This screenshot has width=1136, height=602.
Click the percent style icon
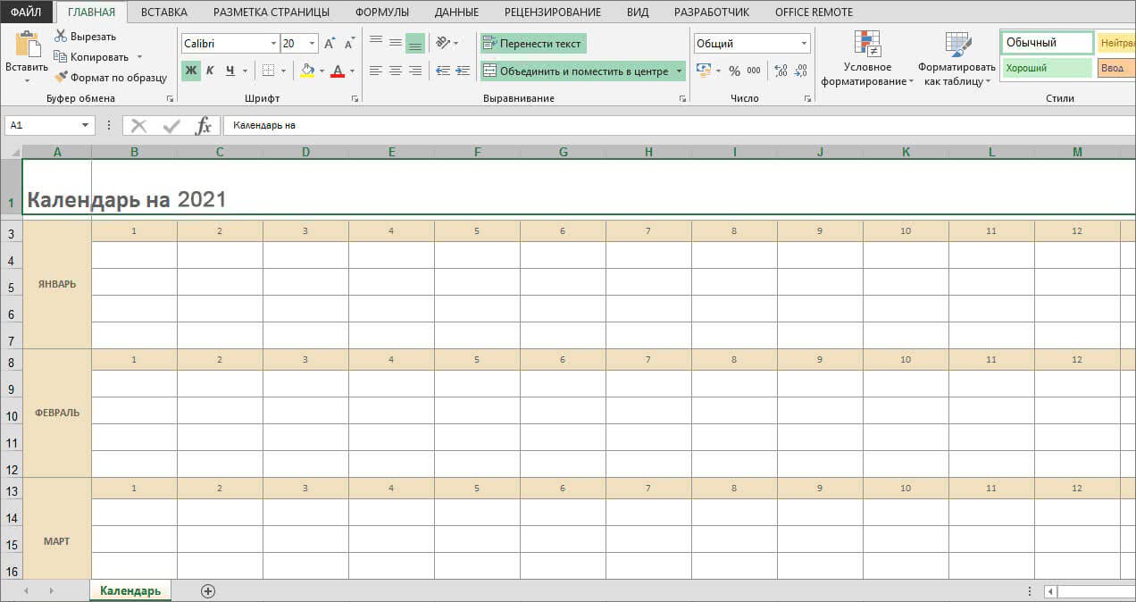pos(734,71)
